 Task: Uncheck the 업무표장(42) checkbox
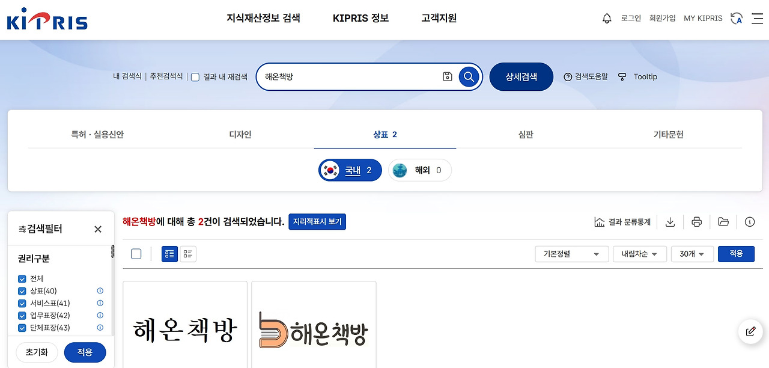[22, 316]
